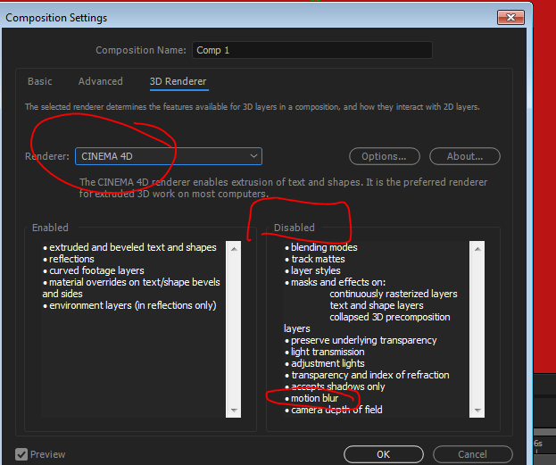The width and height of the screenshot is (556, 465).
Task: Click the 'layer styles' entry
Action: tap(312, 270)
